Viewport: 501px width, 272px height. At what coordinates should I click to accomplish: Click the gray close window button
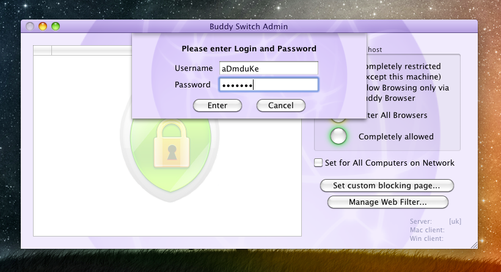(30, 26)
